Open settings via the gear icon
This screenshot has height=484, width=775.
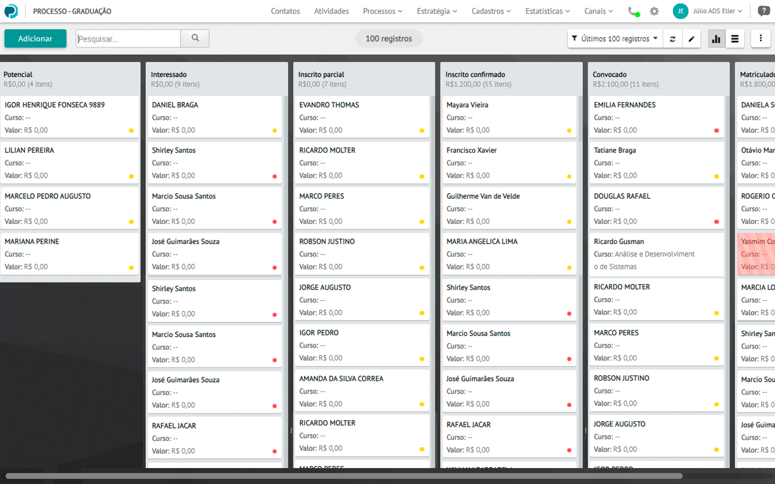click(x=654, y=11)
